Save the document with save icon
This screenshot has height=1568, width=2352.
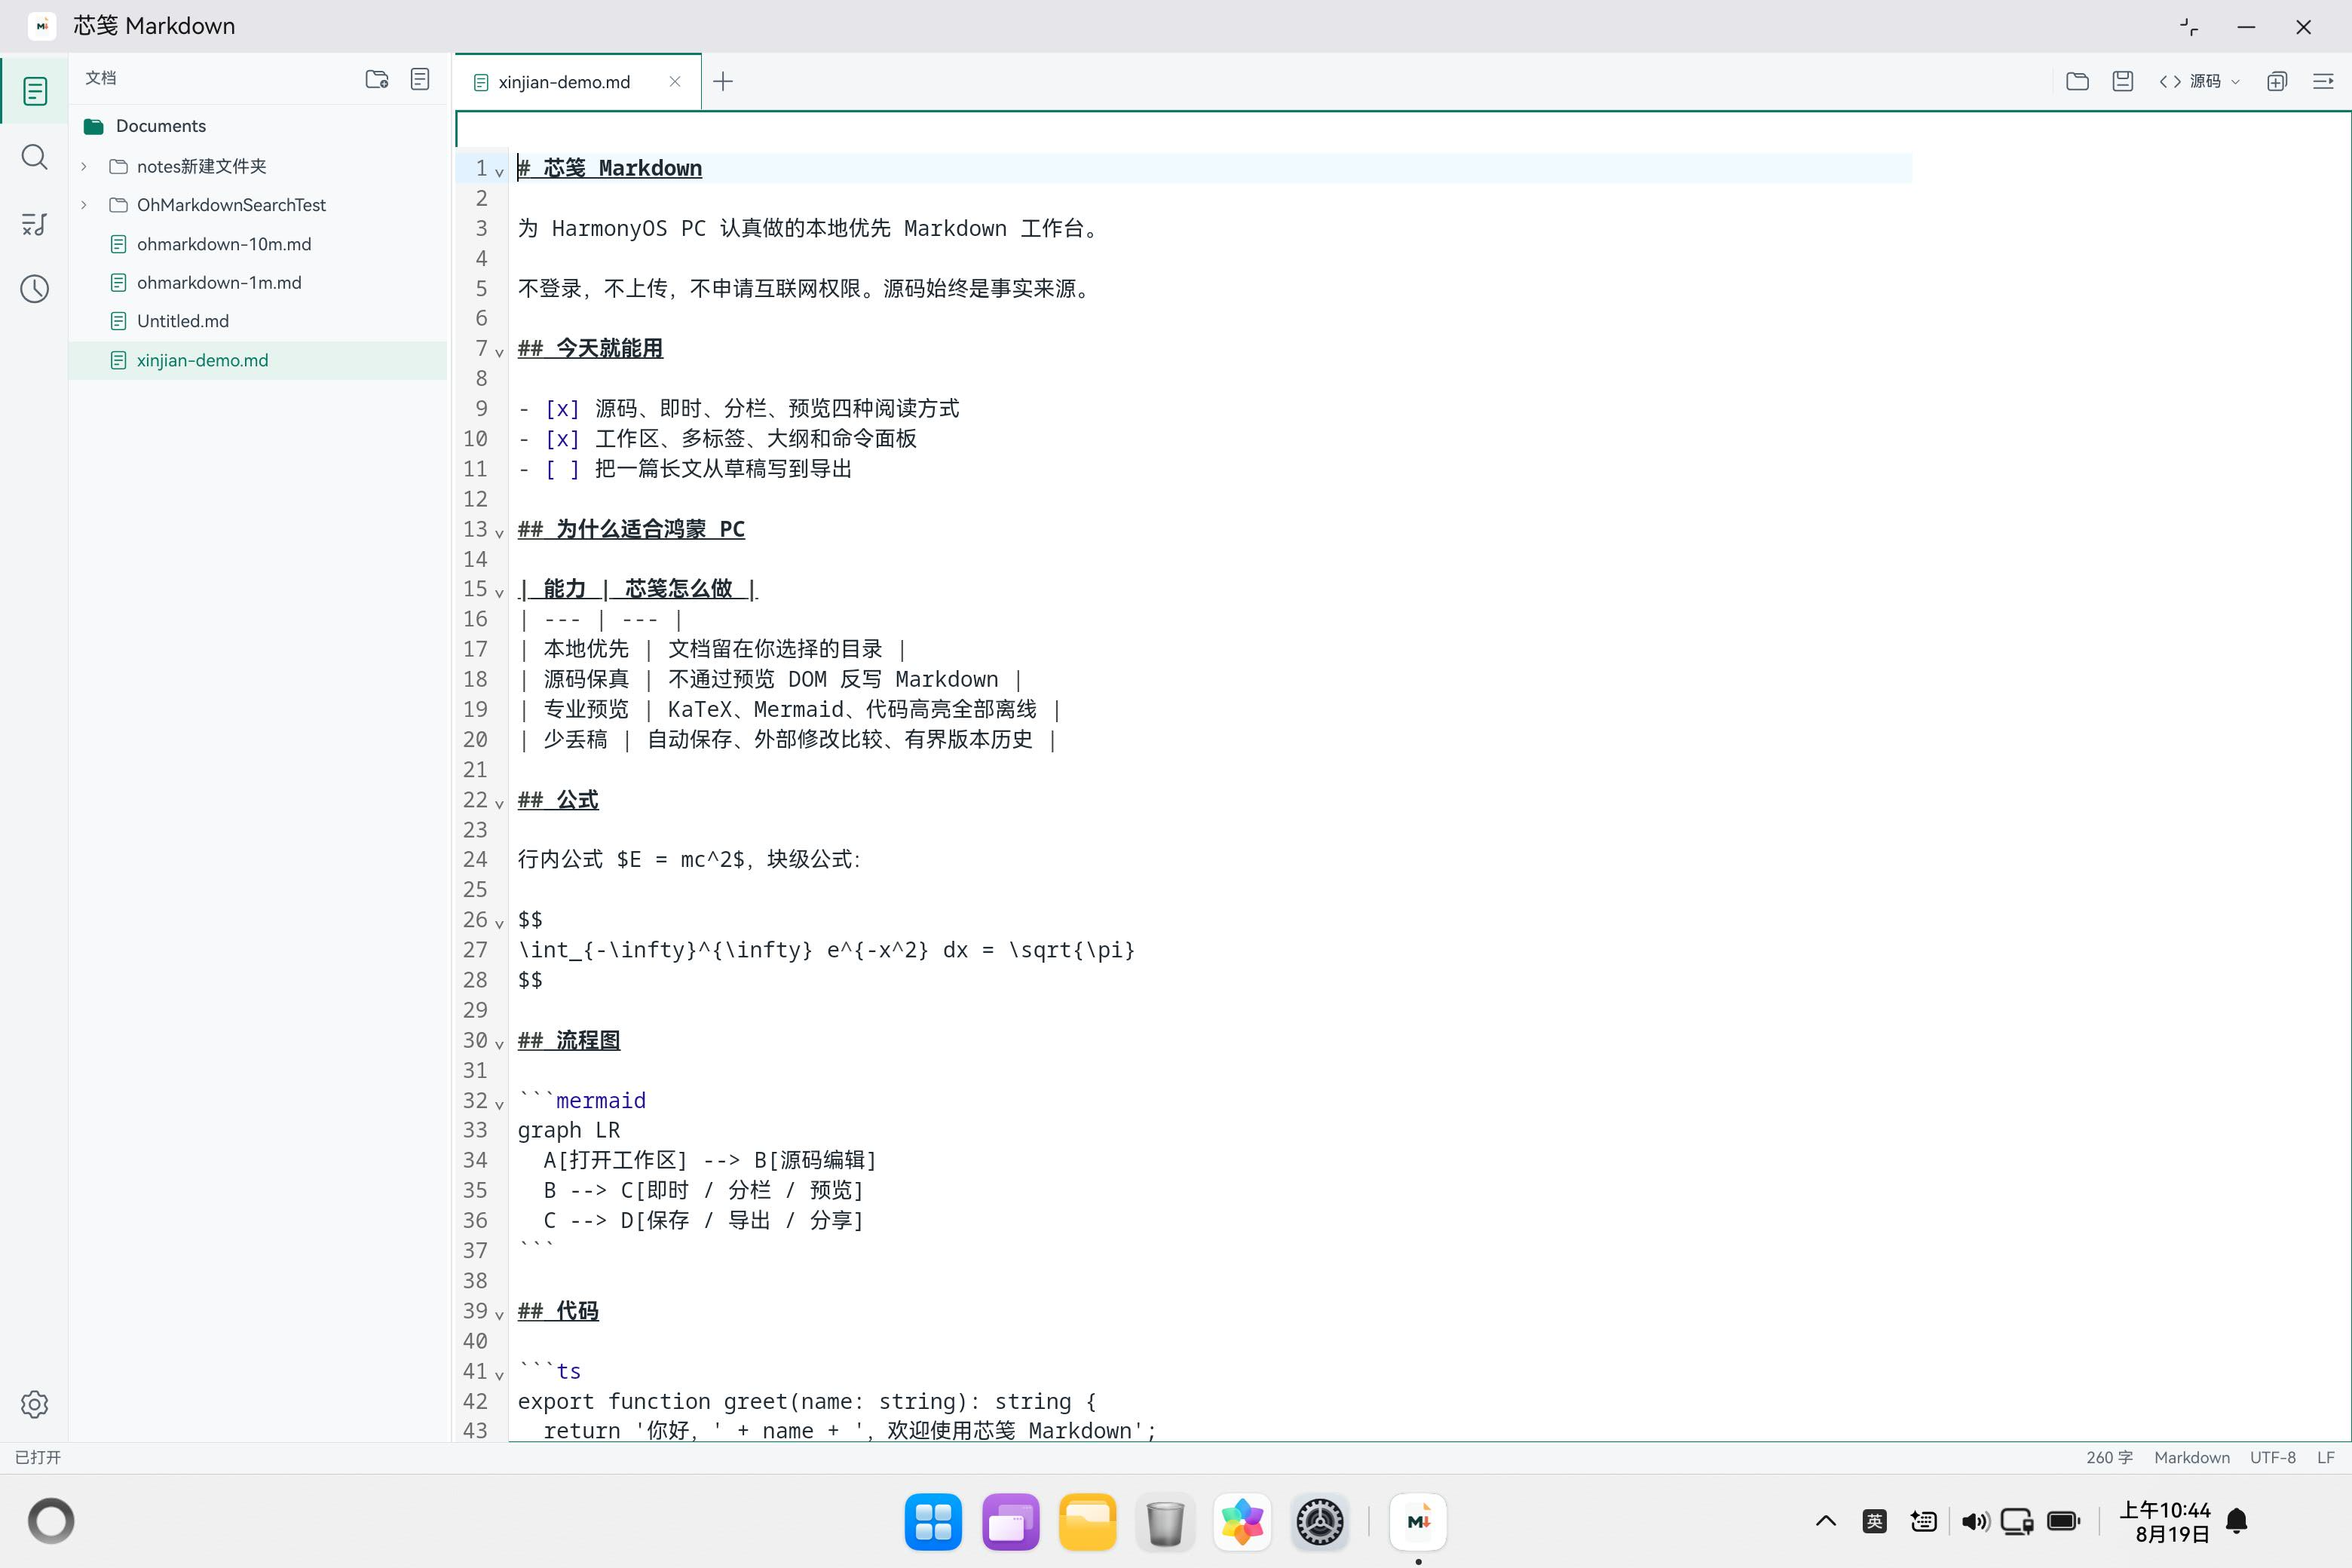2123,81
